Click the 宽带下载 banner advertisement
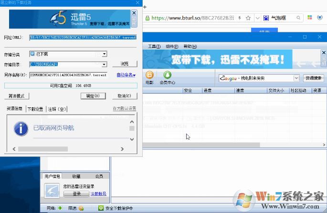The image size is (327, 213). (218, 59)
